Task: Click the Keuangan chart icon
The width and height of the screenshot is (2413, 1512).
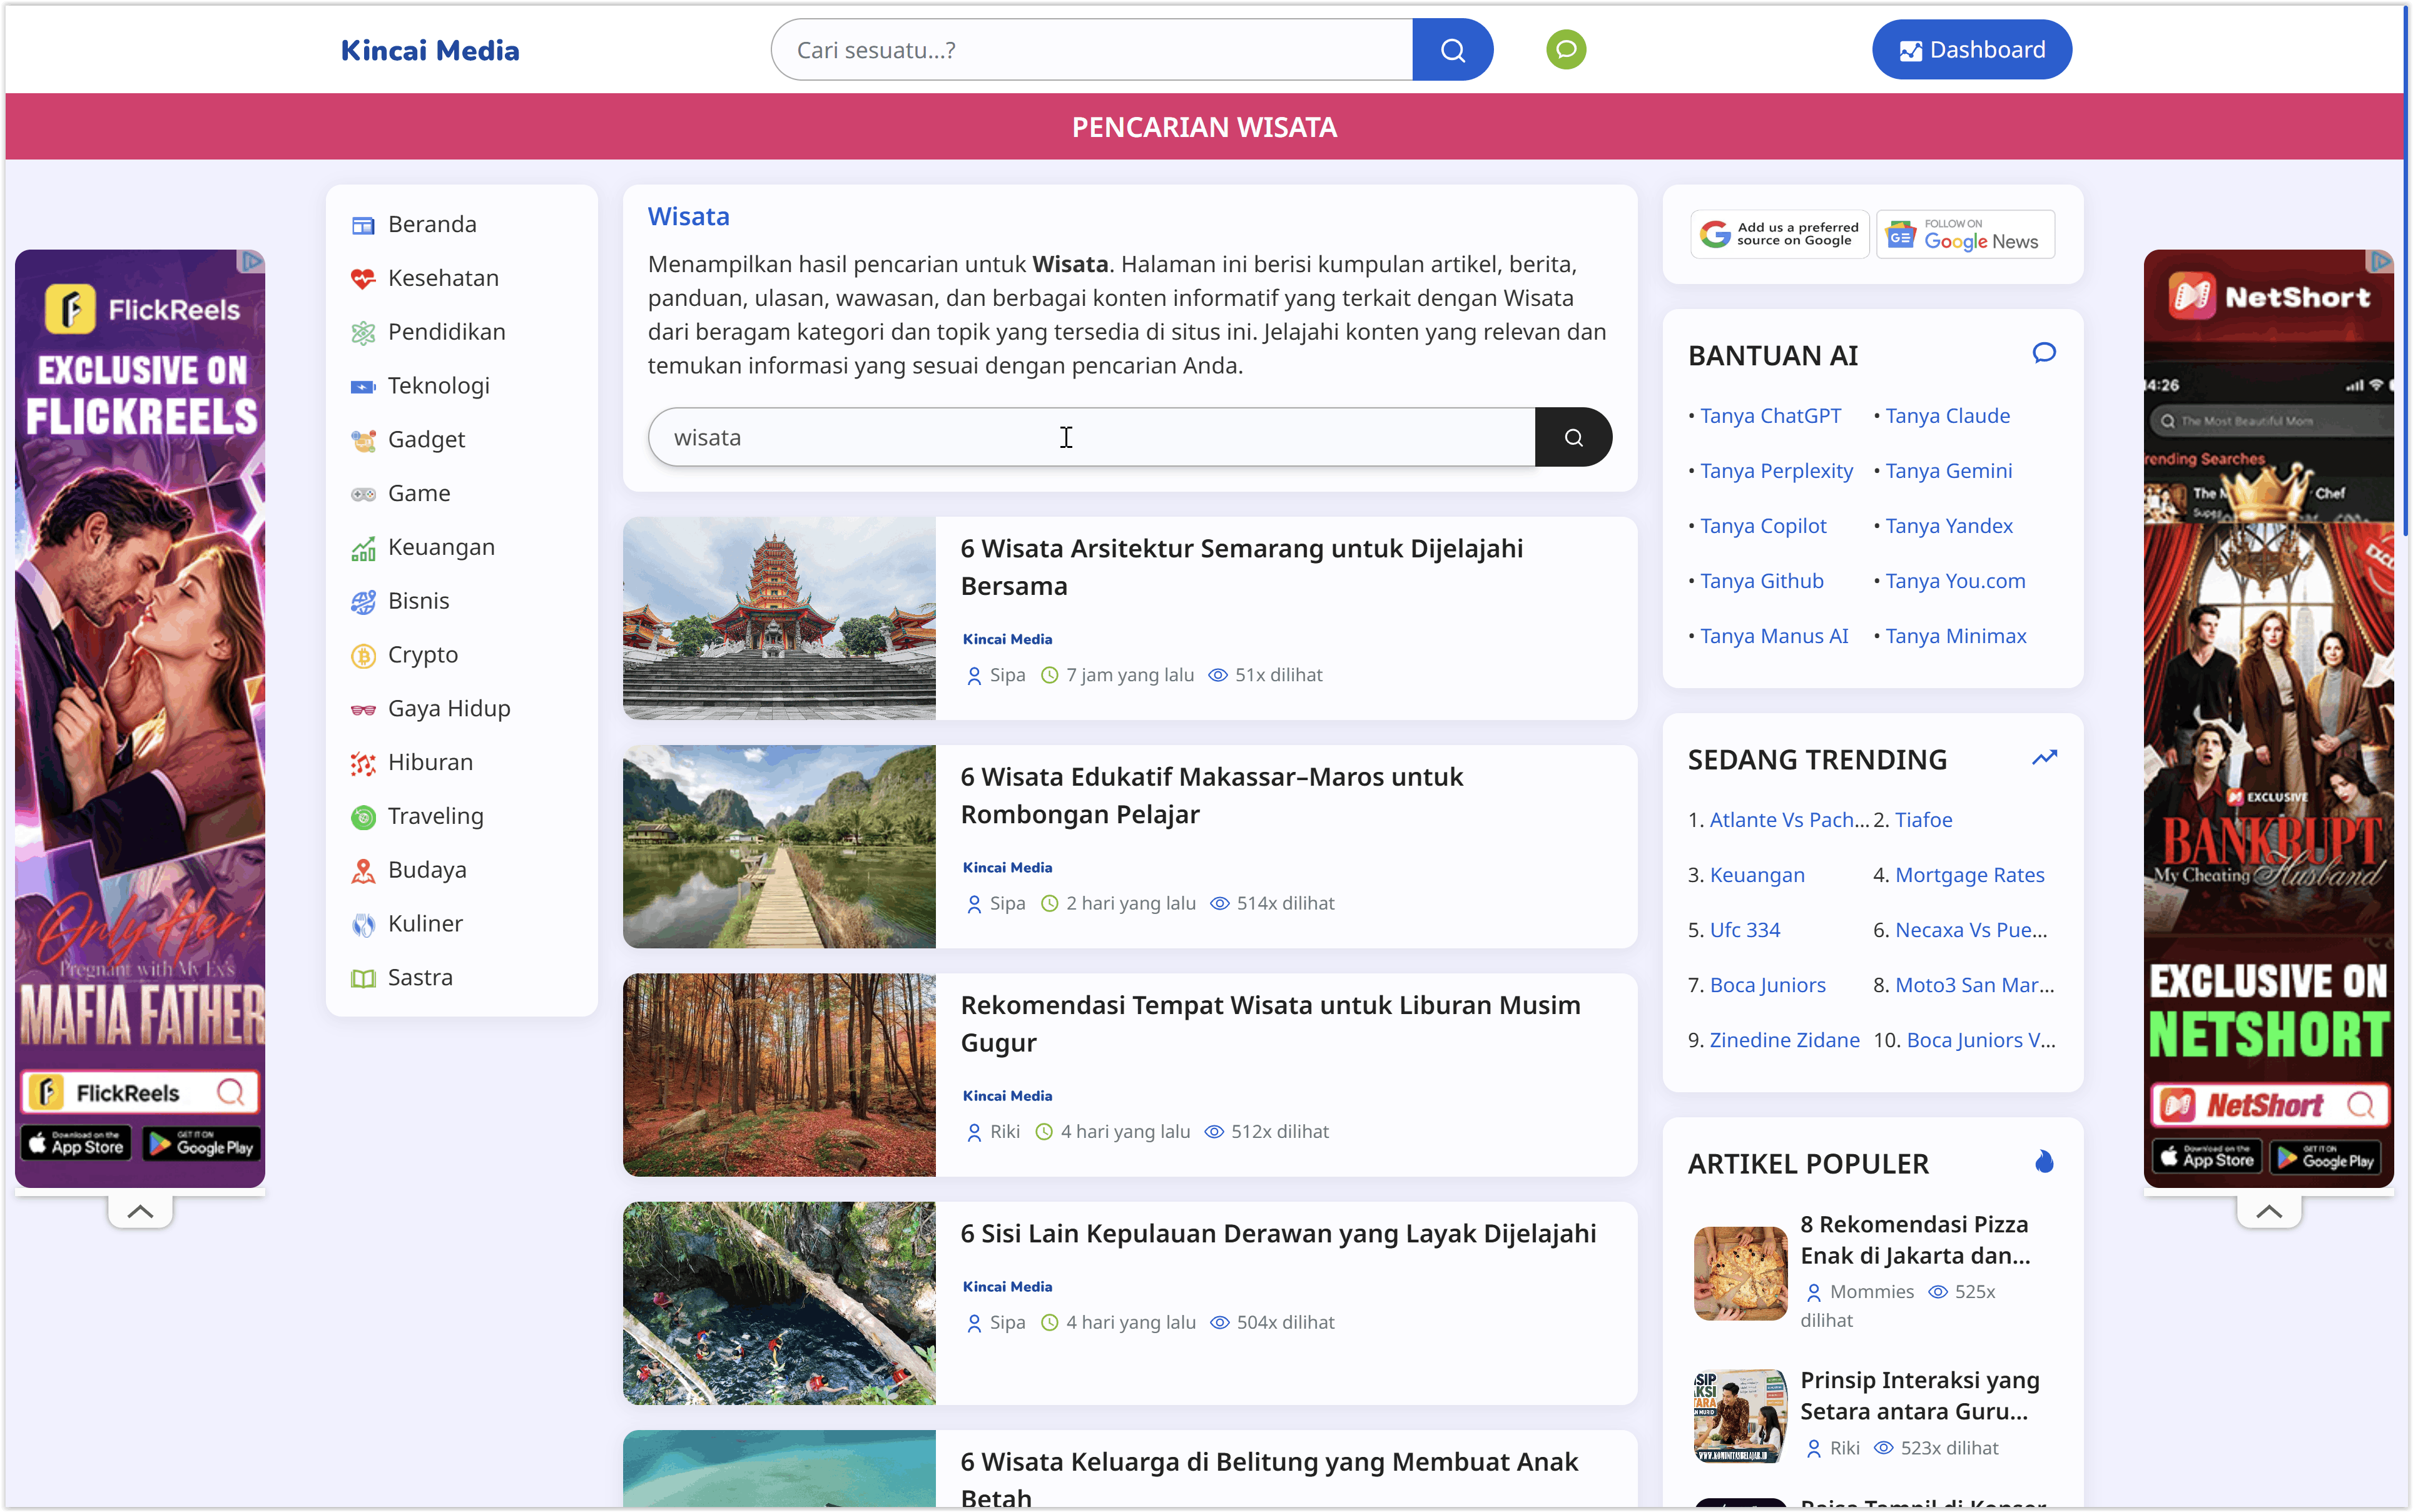Action: tap(363, 548)
